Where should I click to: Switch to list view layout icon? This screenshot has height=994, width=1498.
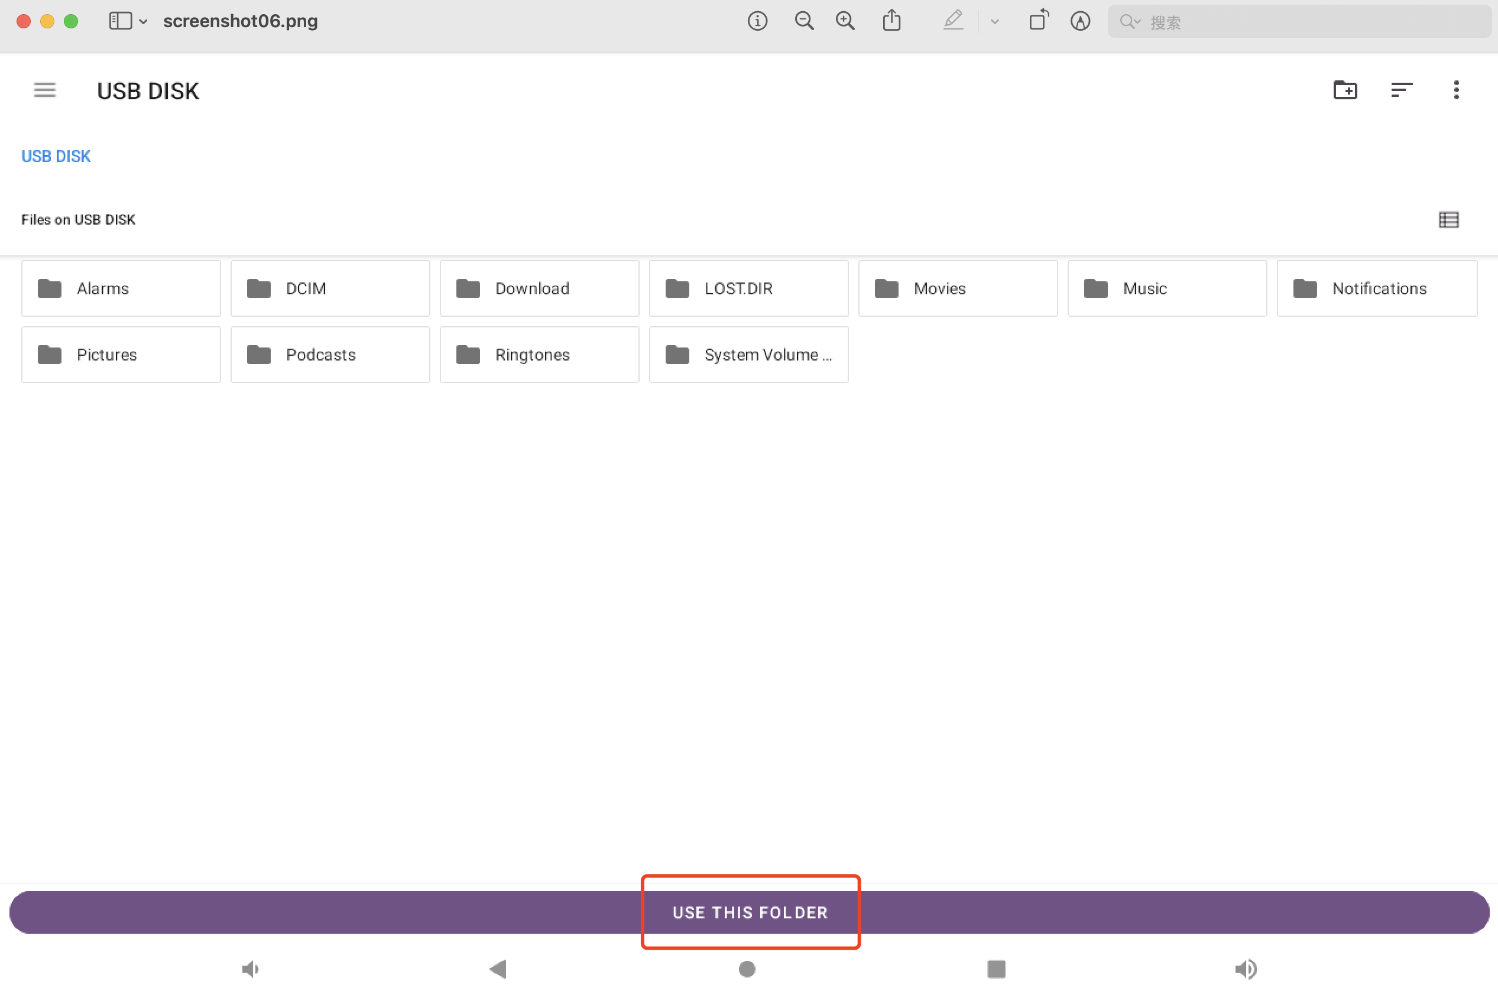click(x=1448, y=220)
